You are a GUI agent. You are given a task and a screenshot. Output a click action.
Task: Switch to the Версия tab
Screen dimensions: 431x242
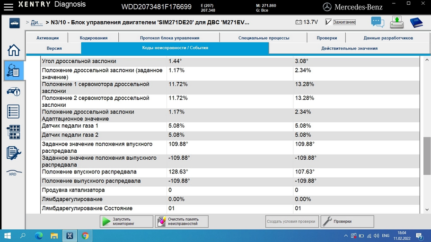click(x=54, y=48)
